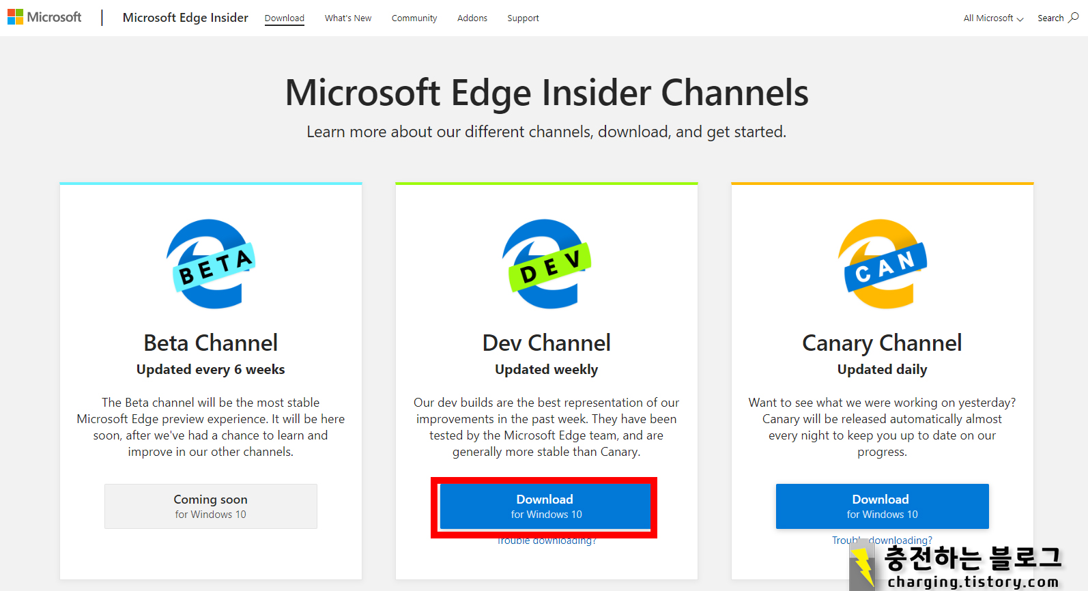Download Canary Channel for Windows 10
The width and height of the screenshot is (1088, 591).
[883, 506]
